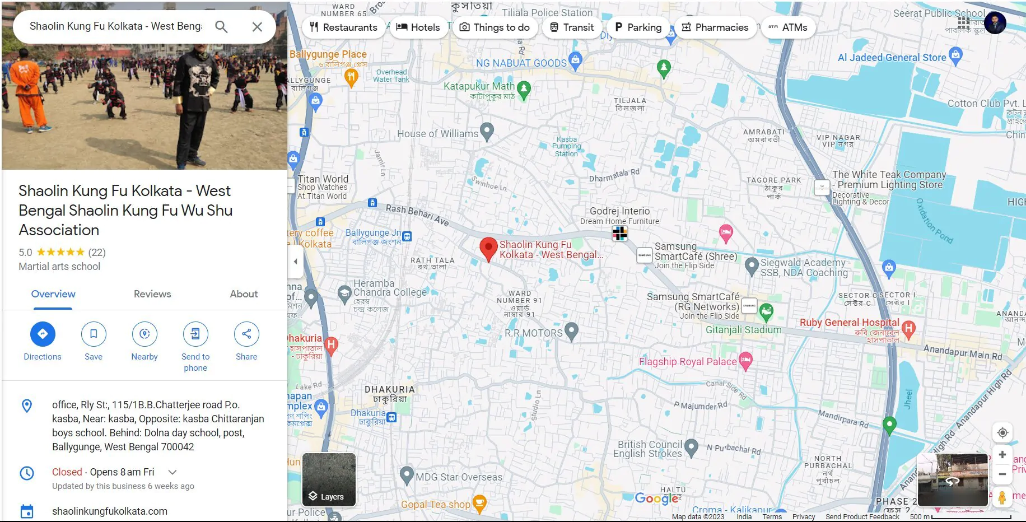Screen dimensions: 1026x522
Task: Open Nearby search for this place
Action: [144, 334]
